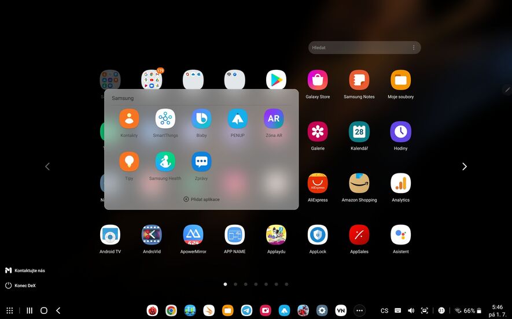Go to next apps page arrow
The width and height of the screenshot is (512, 319).
click(465, 166)
